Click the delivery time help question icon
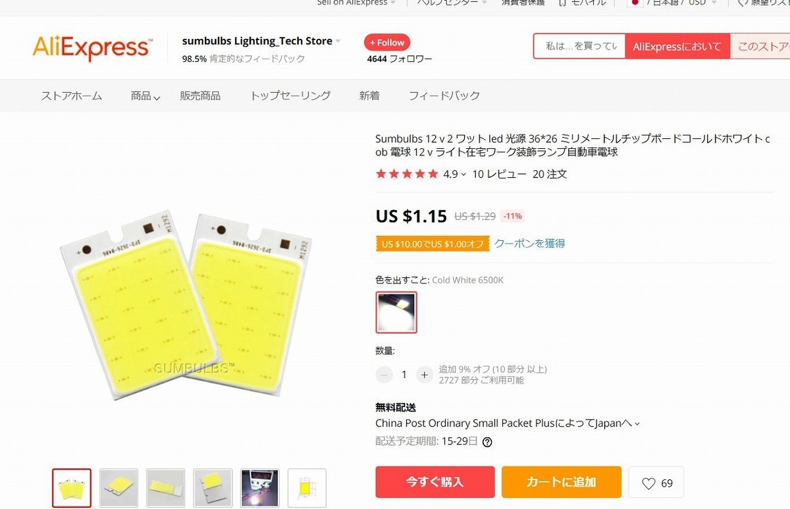 487,442
